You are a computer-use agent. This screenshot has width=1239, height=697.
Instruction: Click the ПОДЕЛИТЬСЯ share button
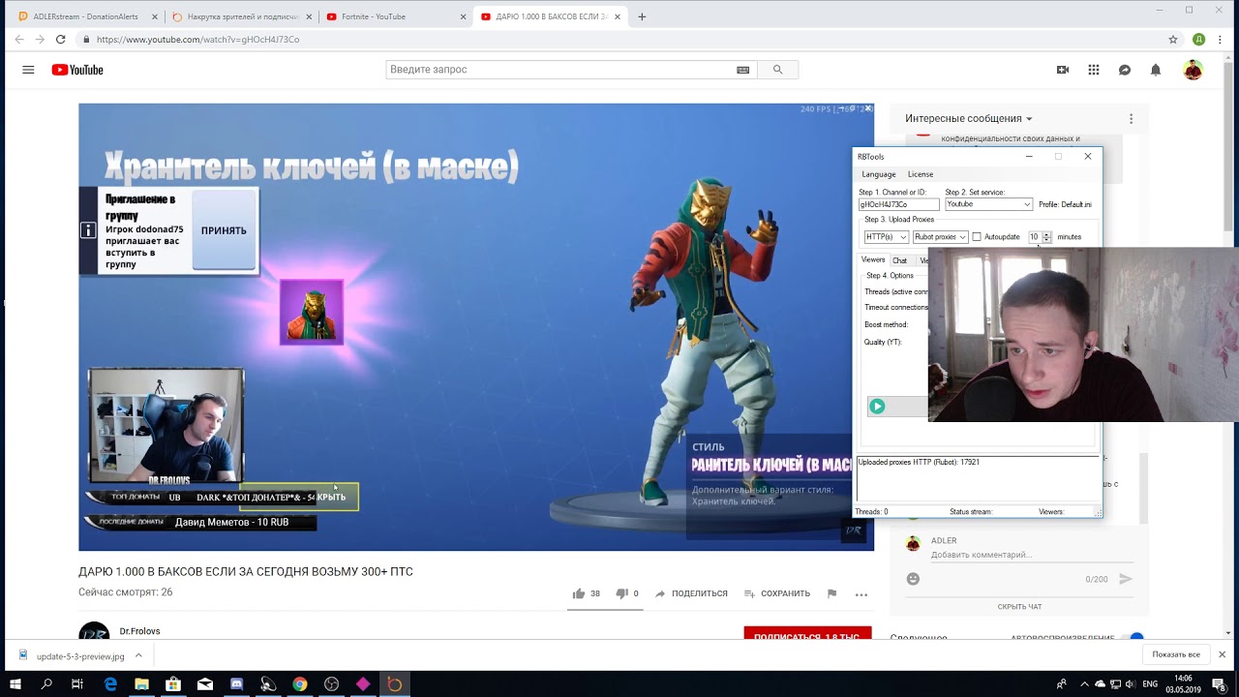click(x=691, y=593)
